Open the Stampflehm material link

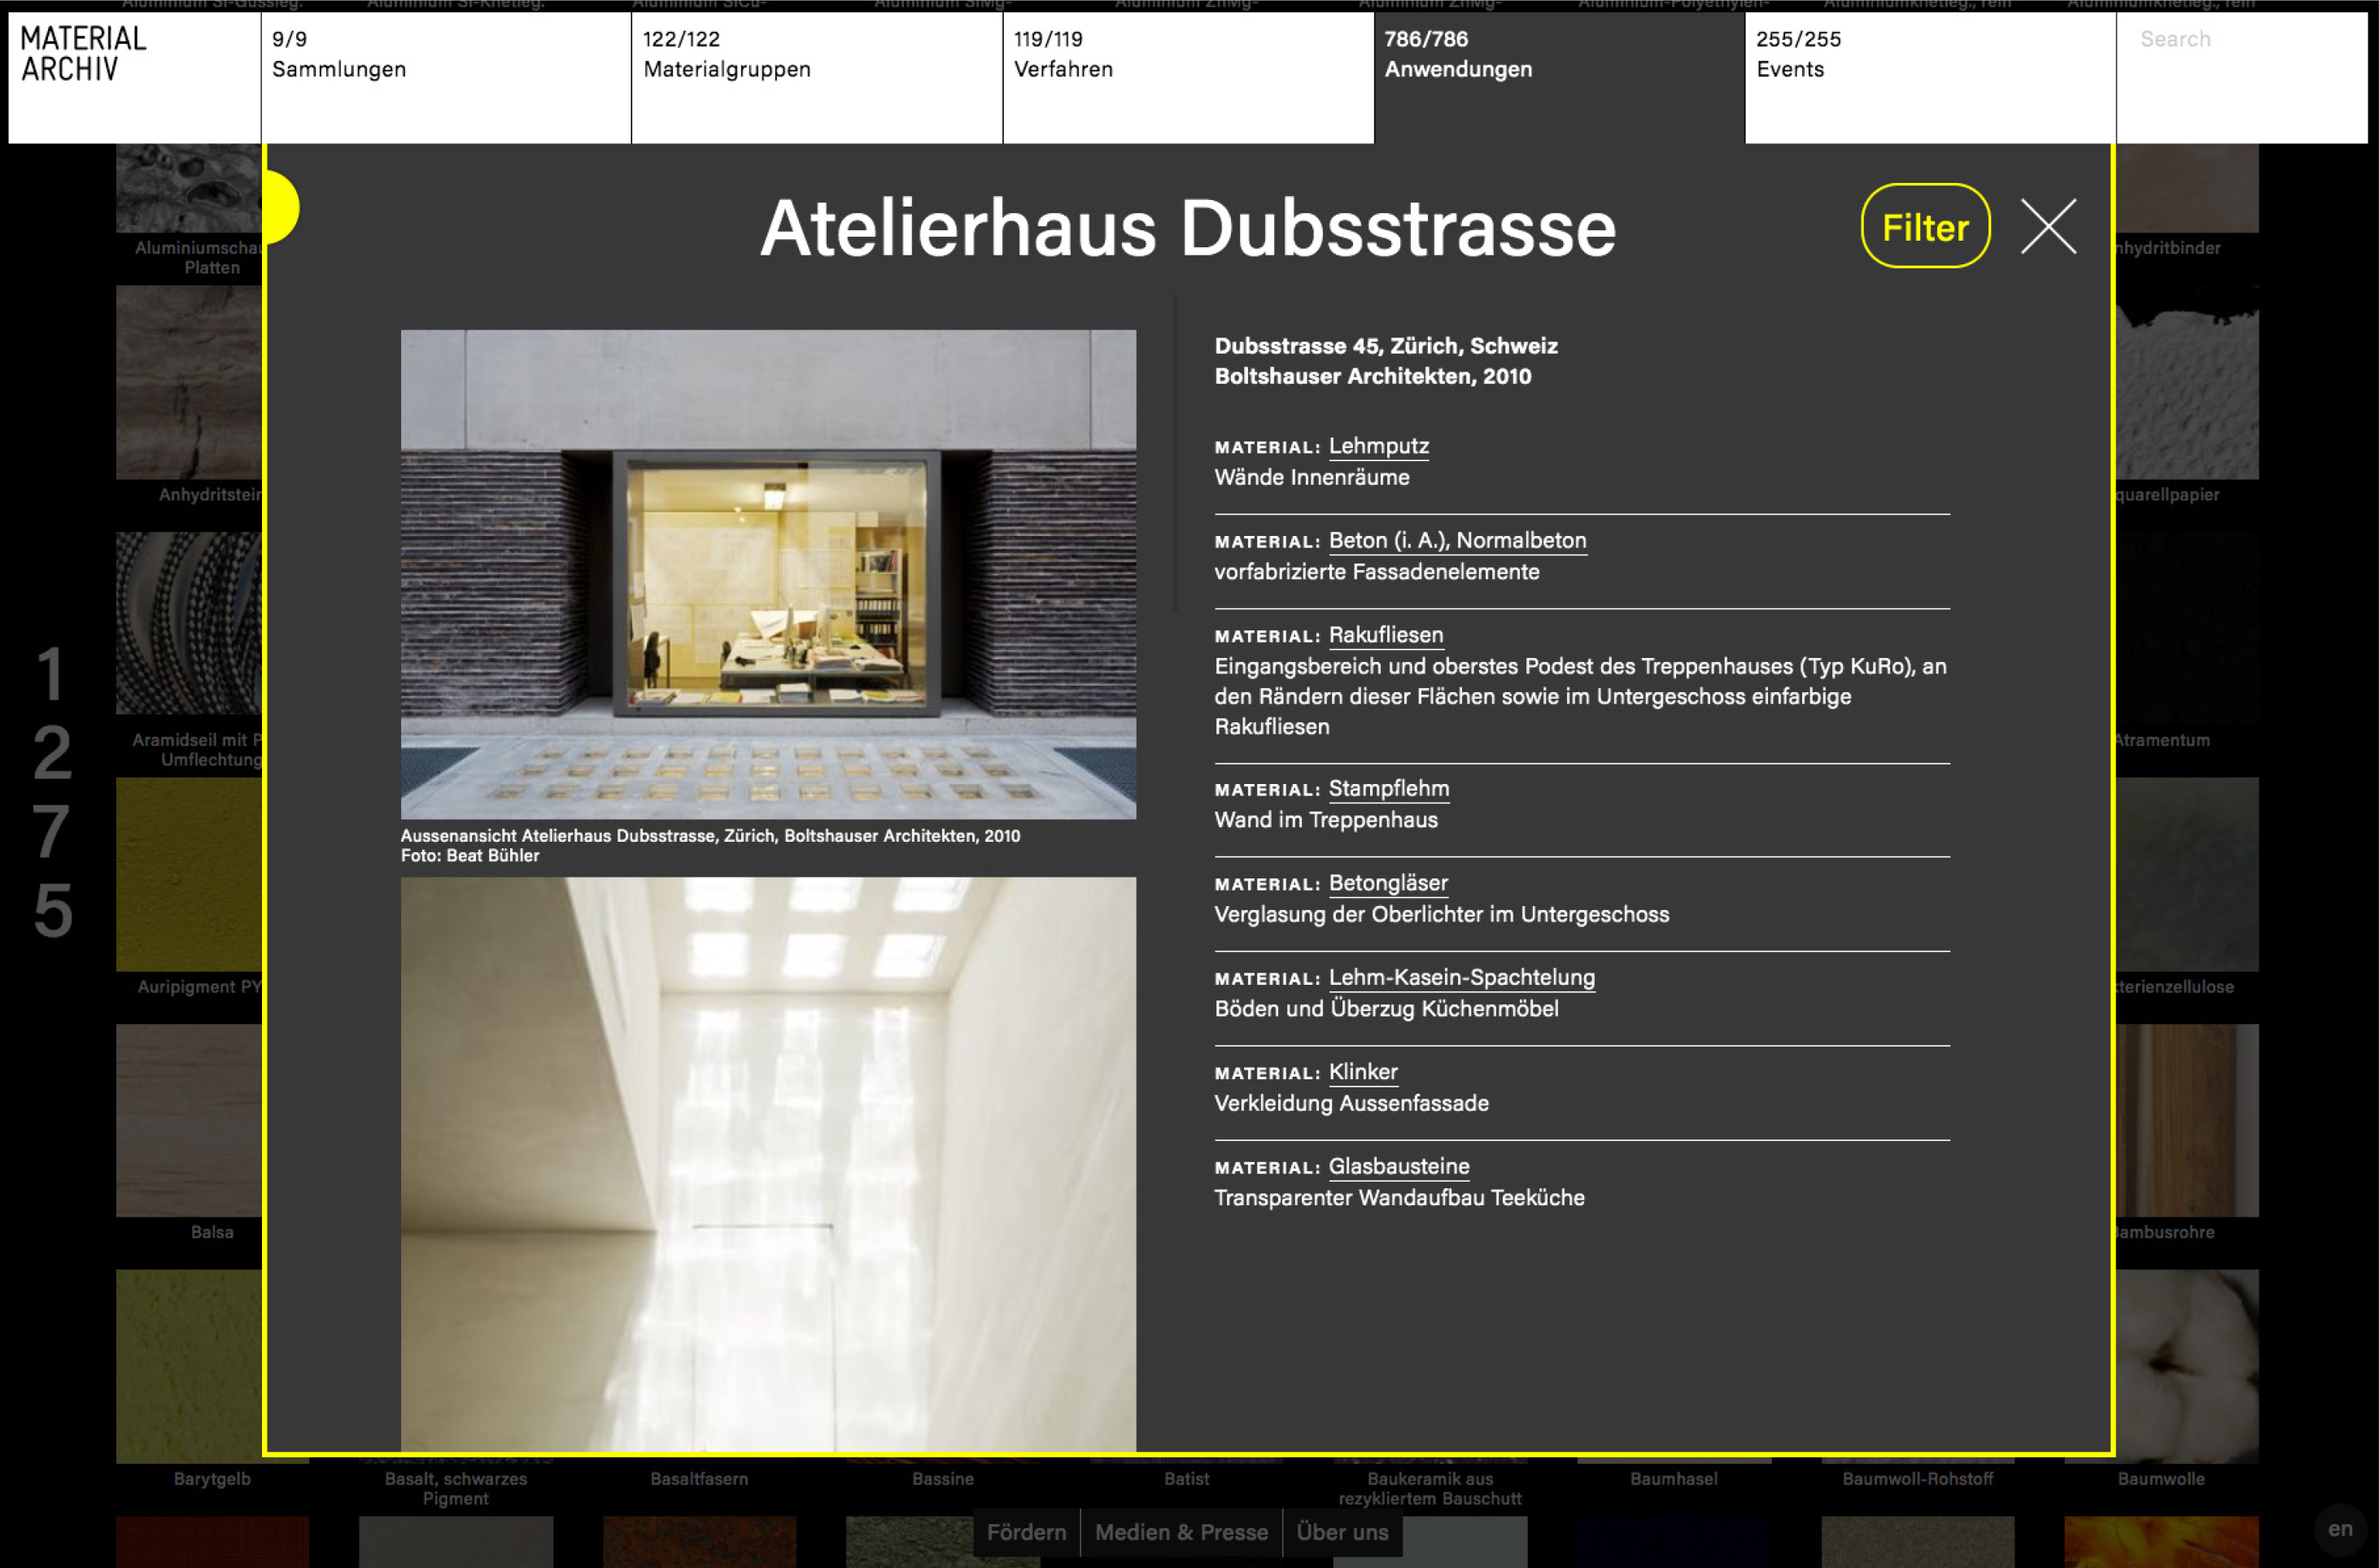(1389, 788)
